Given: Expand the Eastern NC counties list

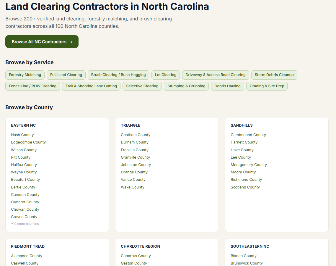Looking at the screenshot, I should pyautogui.click(x=25, y=224).
